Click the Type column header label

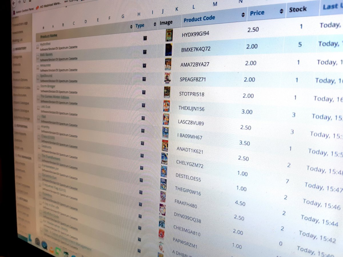pyautogui.click(x=140, y=26)
